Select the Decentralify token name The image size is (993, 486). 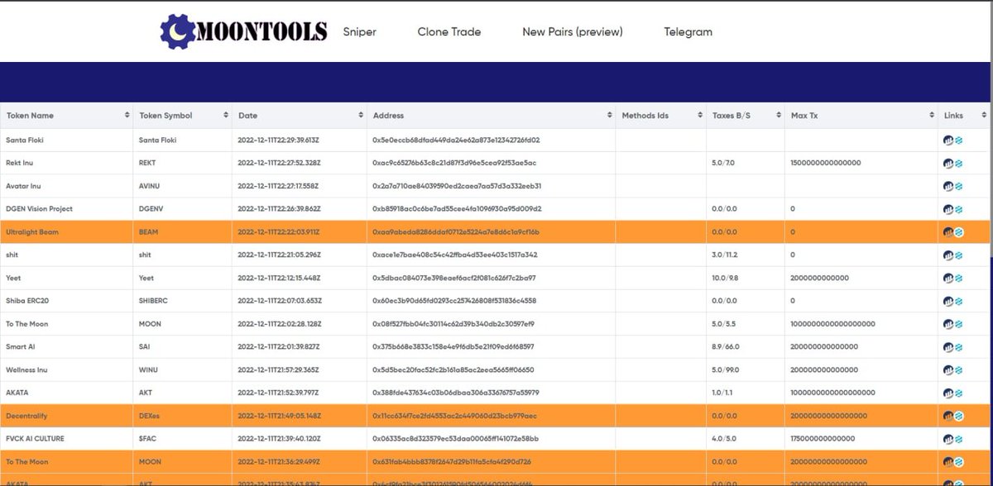point(26,416)
